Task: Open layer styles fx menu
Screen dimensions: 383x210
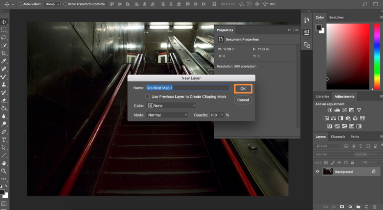Action: click(334, 207)
